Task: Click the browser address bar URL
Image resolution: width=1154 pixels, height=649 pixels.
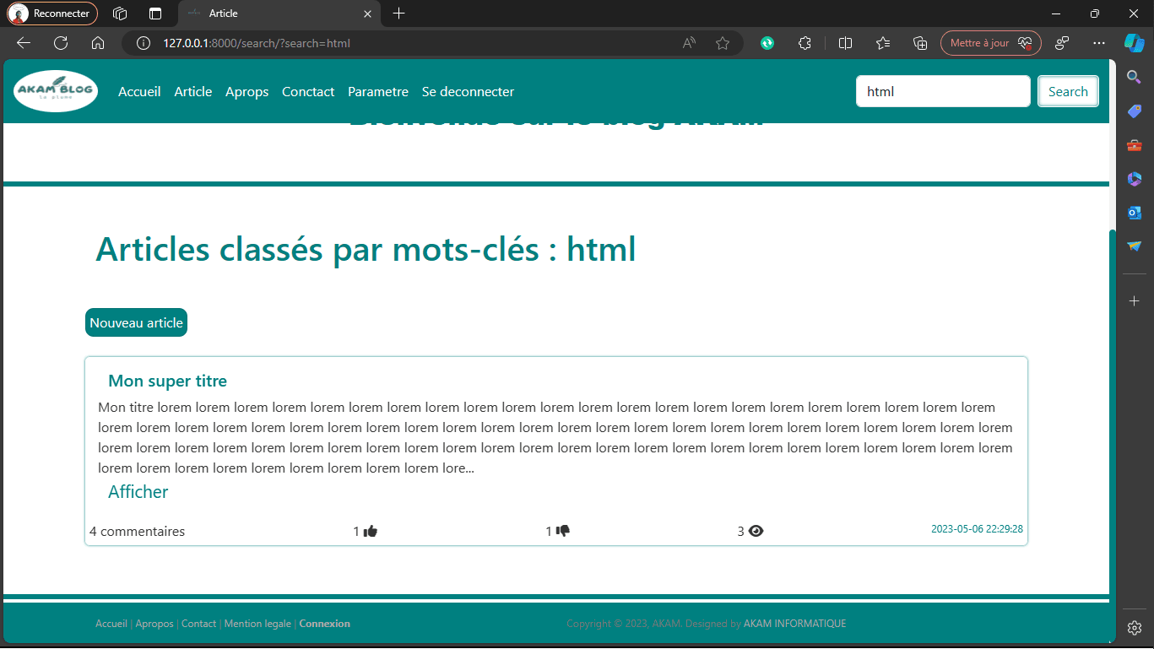Action: click(x=257, y=43)
